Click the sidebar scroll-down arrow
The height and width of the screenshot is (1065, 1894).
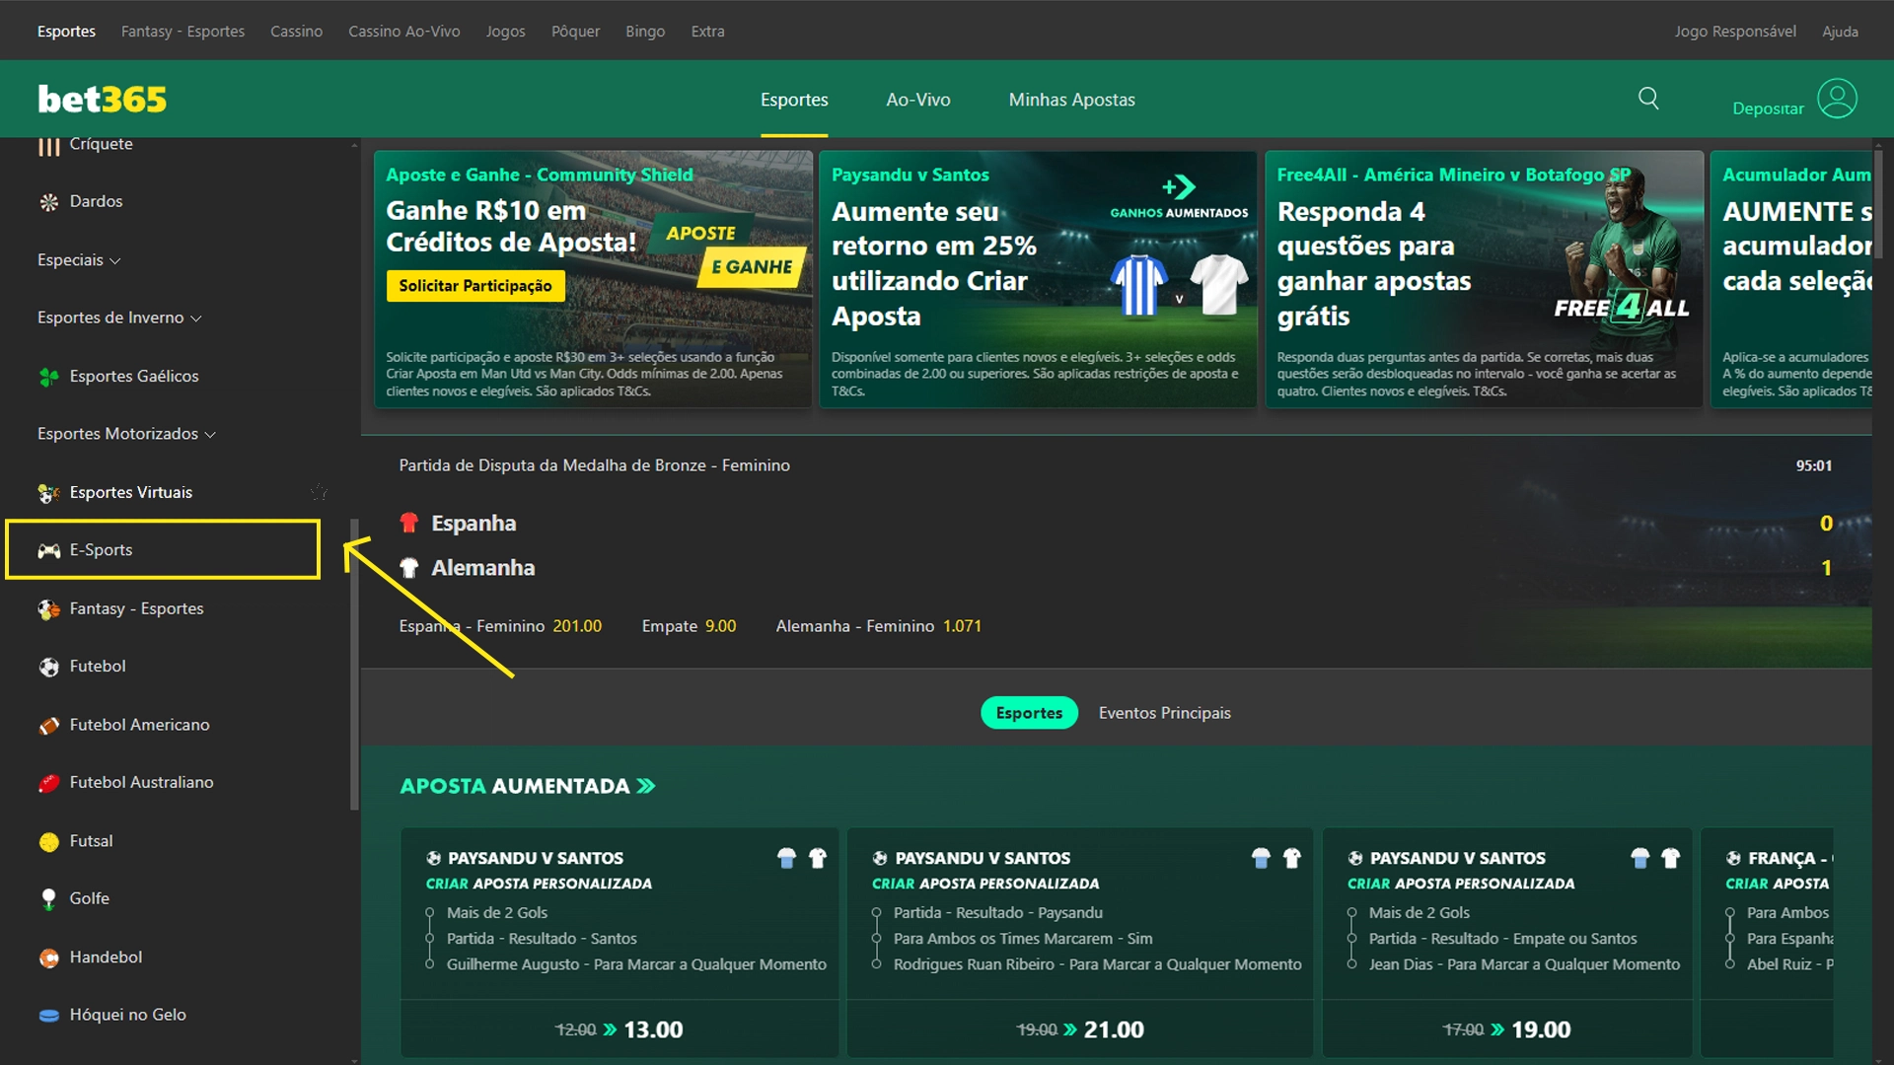(x=354, y=1060)
